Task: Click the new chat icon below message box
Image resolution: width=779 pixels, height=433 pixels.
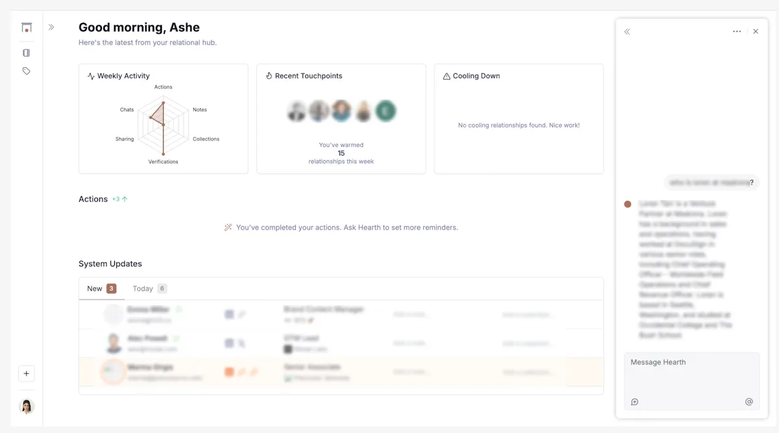Action: pos(635,402)
